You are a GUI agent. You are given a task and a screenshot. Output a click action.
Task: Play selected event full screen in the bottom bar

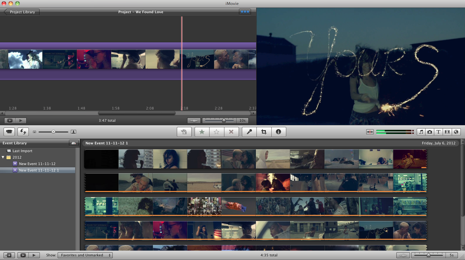point(23,255)
